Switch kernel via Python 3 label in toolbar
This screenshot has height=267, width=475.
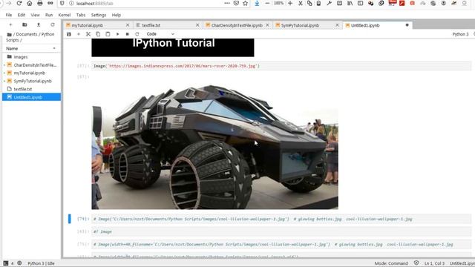tap(460, 34)
